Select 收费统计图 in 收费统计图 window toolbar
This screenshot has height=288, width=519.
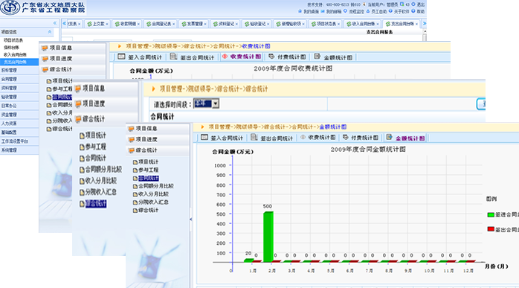pos(242,57)
